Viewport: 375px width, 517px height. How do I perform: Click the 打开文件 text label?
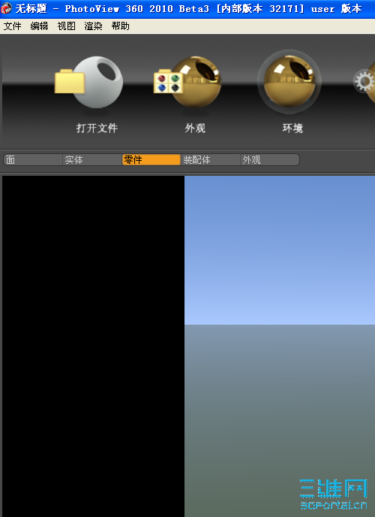point(97,128)
